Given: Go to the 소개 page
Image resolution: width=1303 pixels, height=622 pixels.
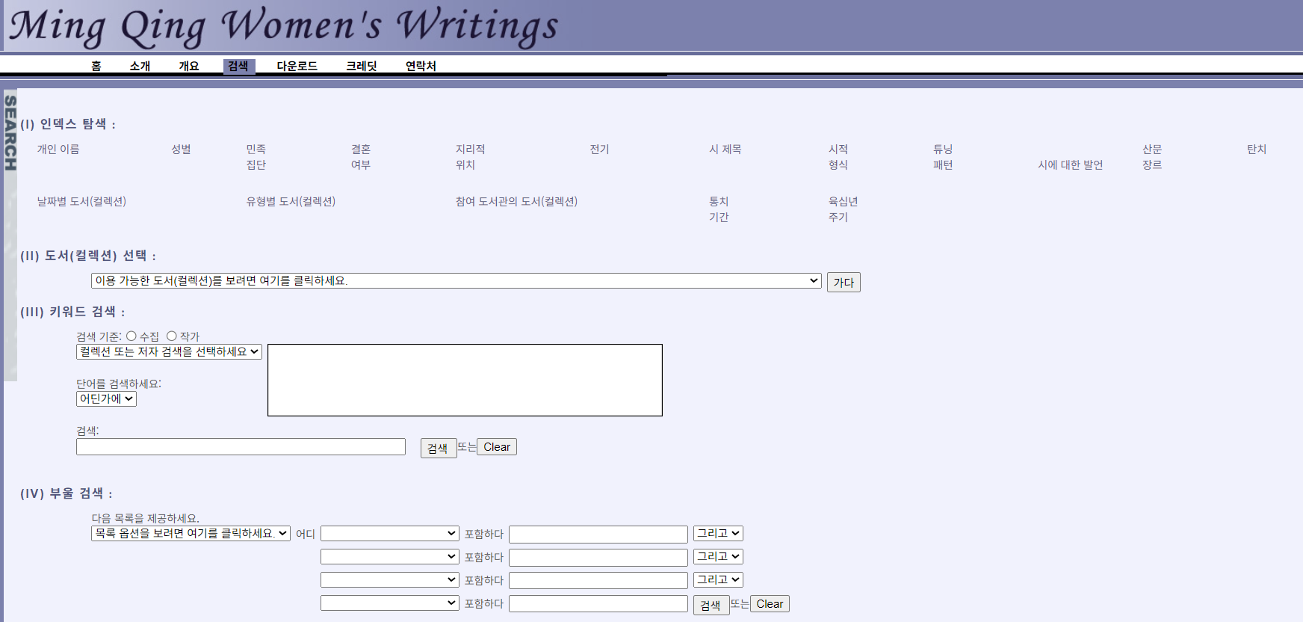Looking at the screenshot, I should [140, 66].
